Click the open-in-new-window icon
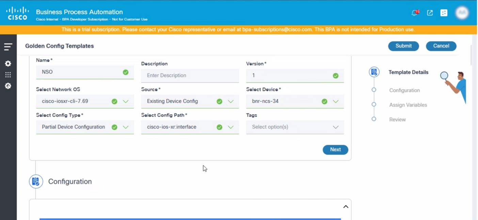 [x=430, y=13]
